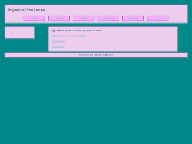Viewport: 192px width, 144px height.
Task: Open the Home navigation button
Action: click(x=34, y=18)
